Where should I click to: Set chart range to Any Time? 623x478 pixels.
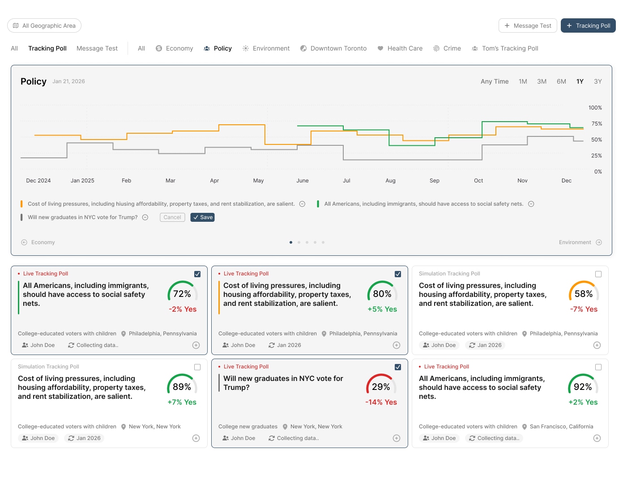pyautogui.click(x=495, y=81)
